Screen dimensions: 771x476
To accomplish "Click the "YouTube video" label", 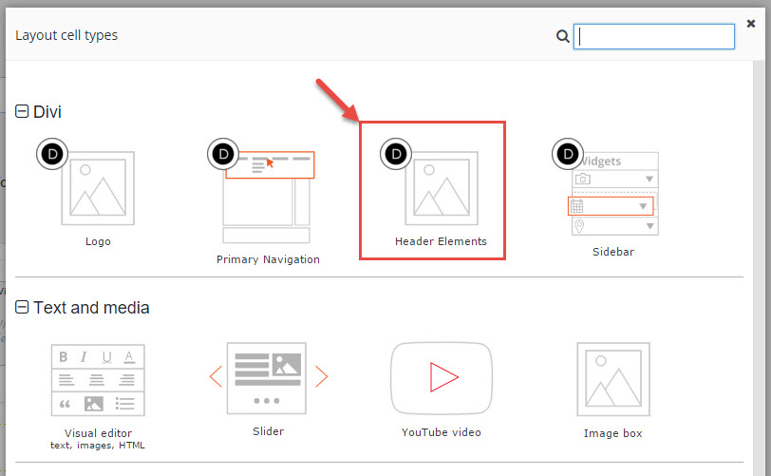I will pos(442,432).
